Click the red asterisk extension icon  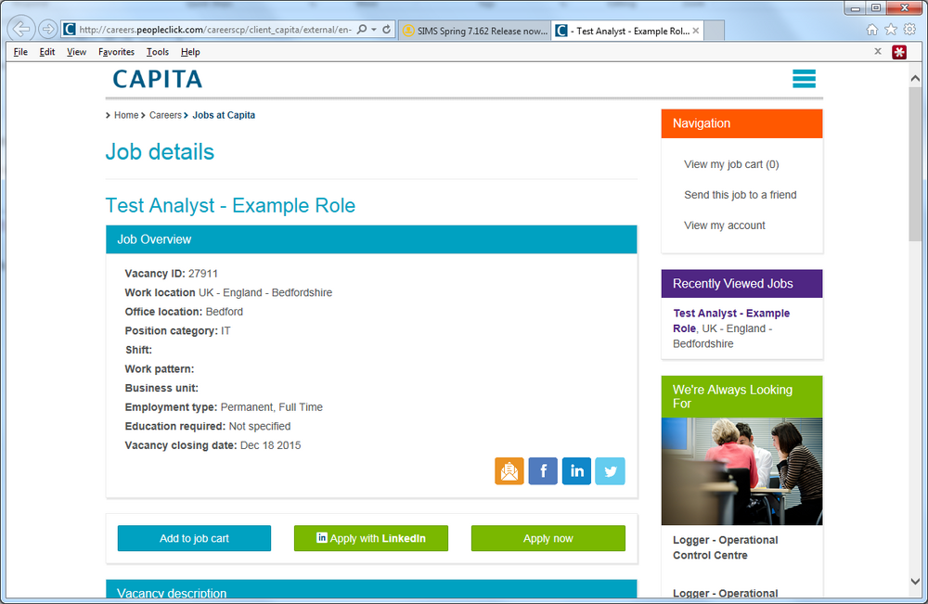899,52
